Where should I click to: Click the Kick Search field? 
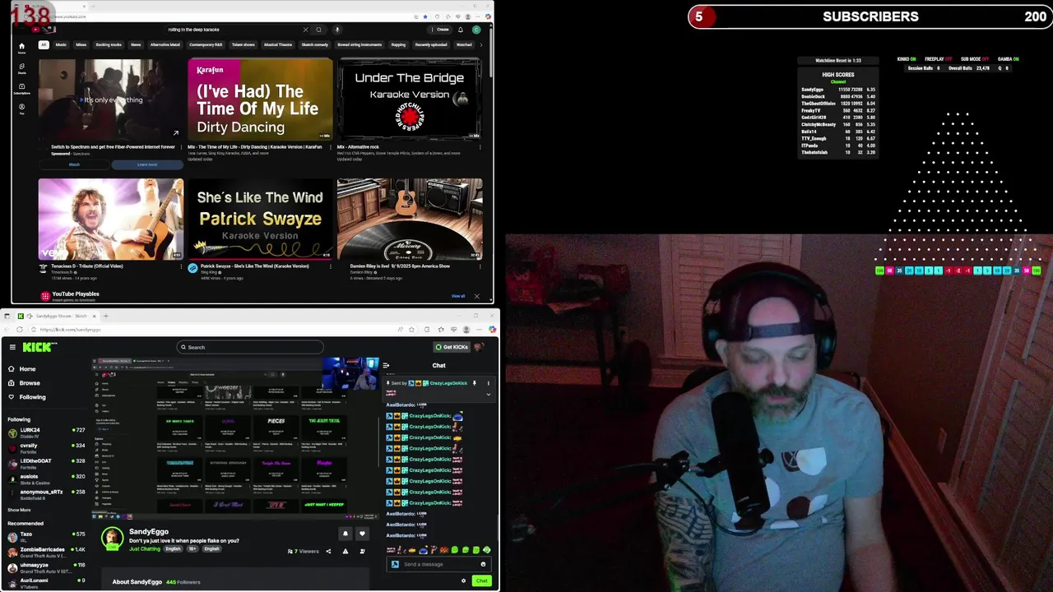coord(250,347)
